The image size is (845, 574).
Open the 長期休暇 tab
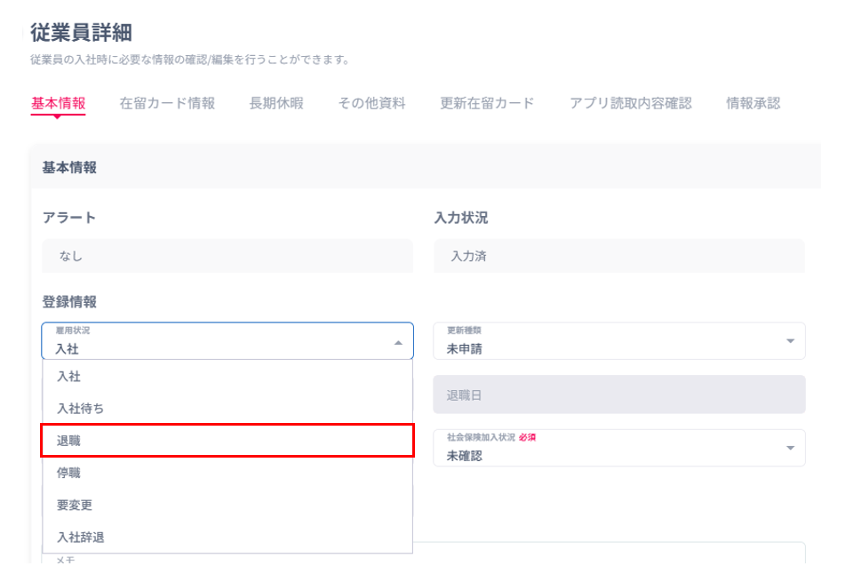tap(276, 103)
